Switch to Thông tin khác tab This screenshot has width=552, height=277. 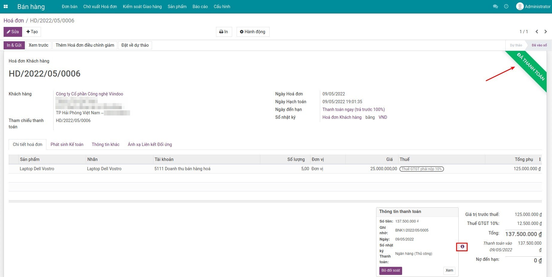tap(106, 144)
